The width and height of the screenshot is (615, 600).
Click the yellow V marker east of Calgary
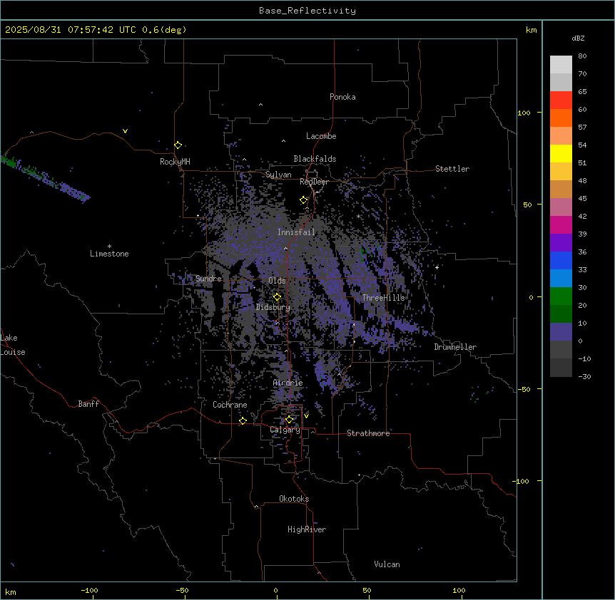pos(306,416)
